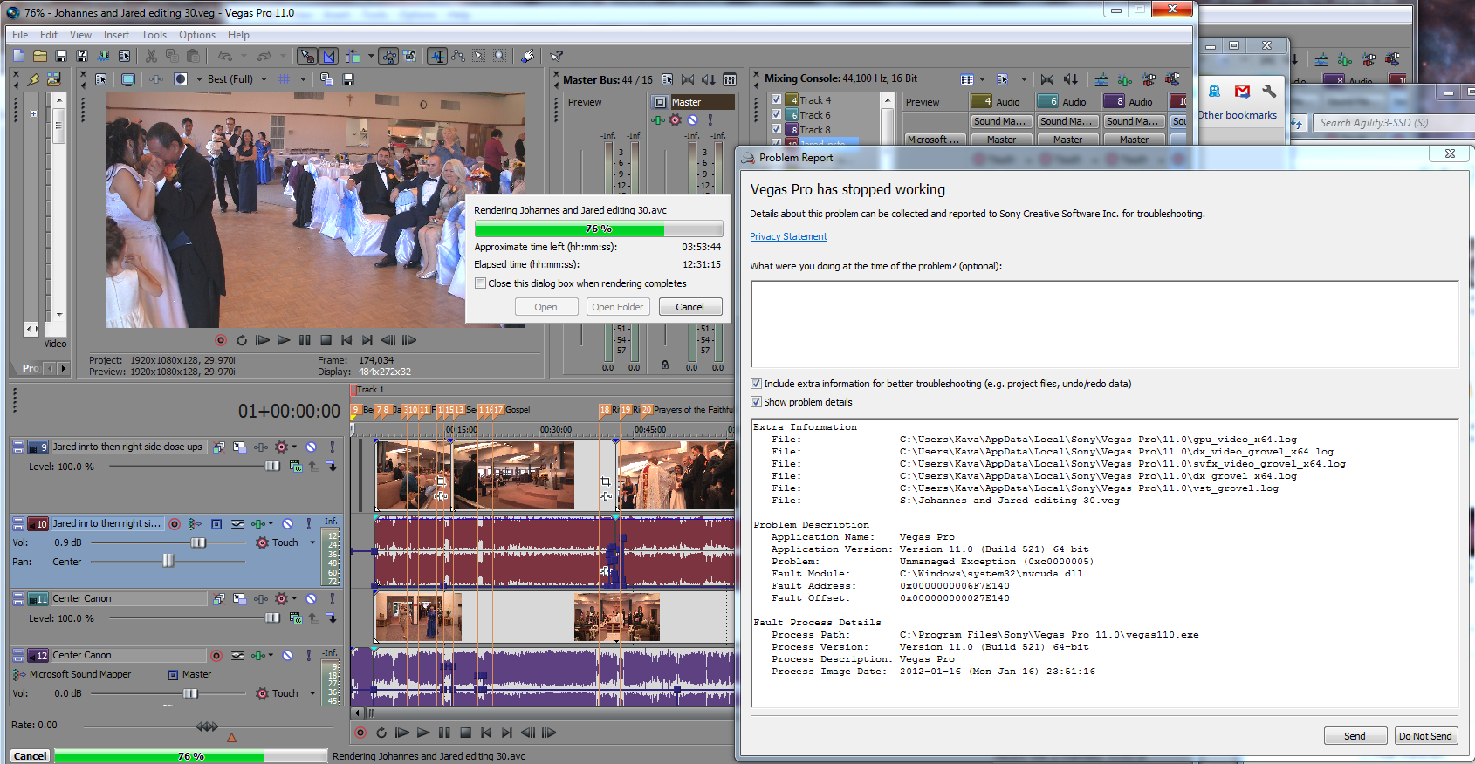The image size is (1475, 764).
Task: Toggle Automatic Crossfades toolbar icon
Action: (x=329, y=56)
